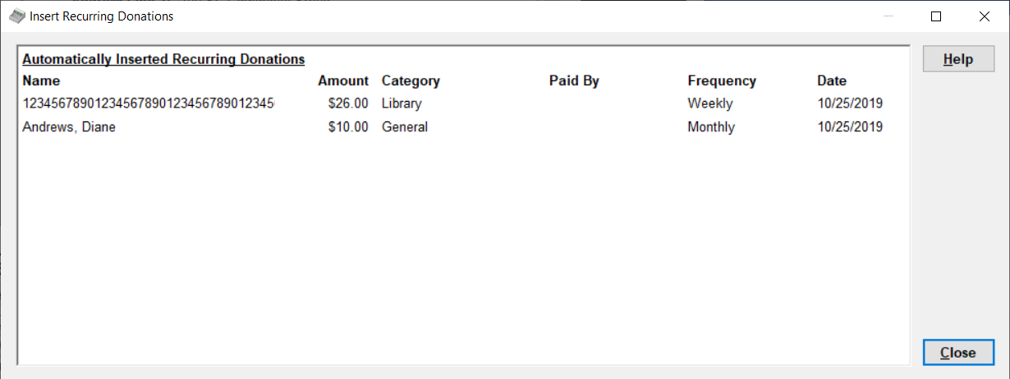Click the Library category cell
Viewport: 1010px width, 379px height.
[402, 104]
